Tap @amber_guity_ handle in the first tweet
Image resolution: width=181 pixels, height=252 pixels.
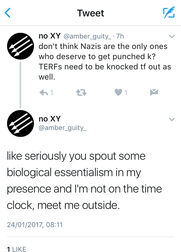[x=87, y=37]
